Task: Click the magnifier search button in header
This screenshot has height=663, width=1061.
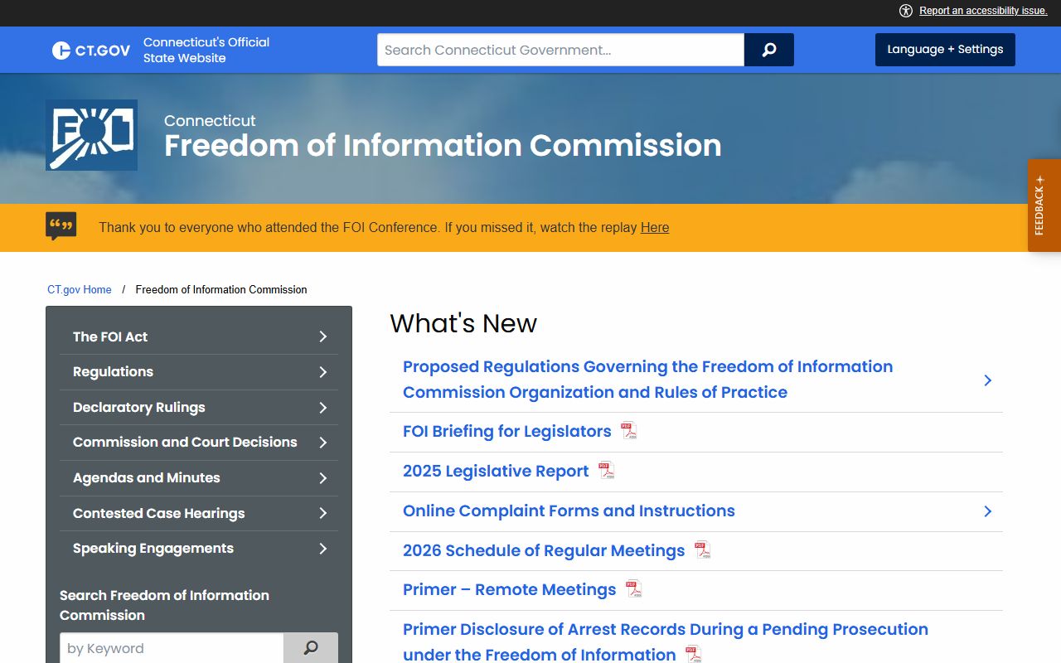Action: (769, 50)
